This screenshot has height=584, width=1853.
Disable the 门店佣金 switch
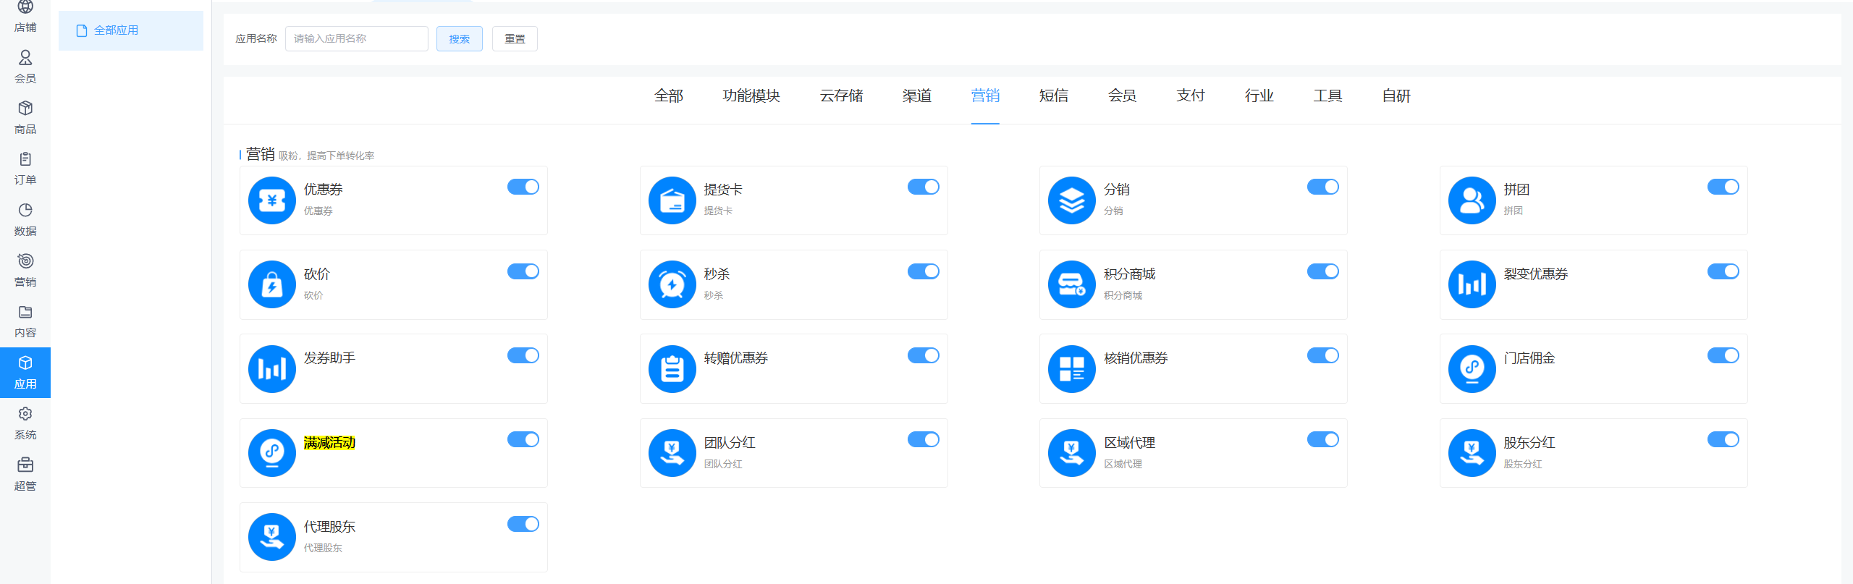1723,355
